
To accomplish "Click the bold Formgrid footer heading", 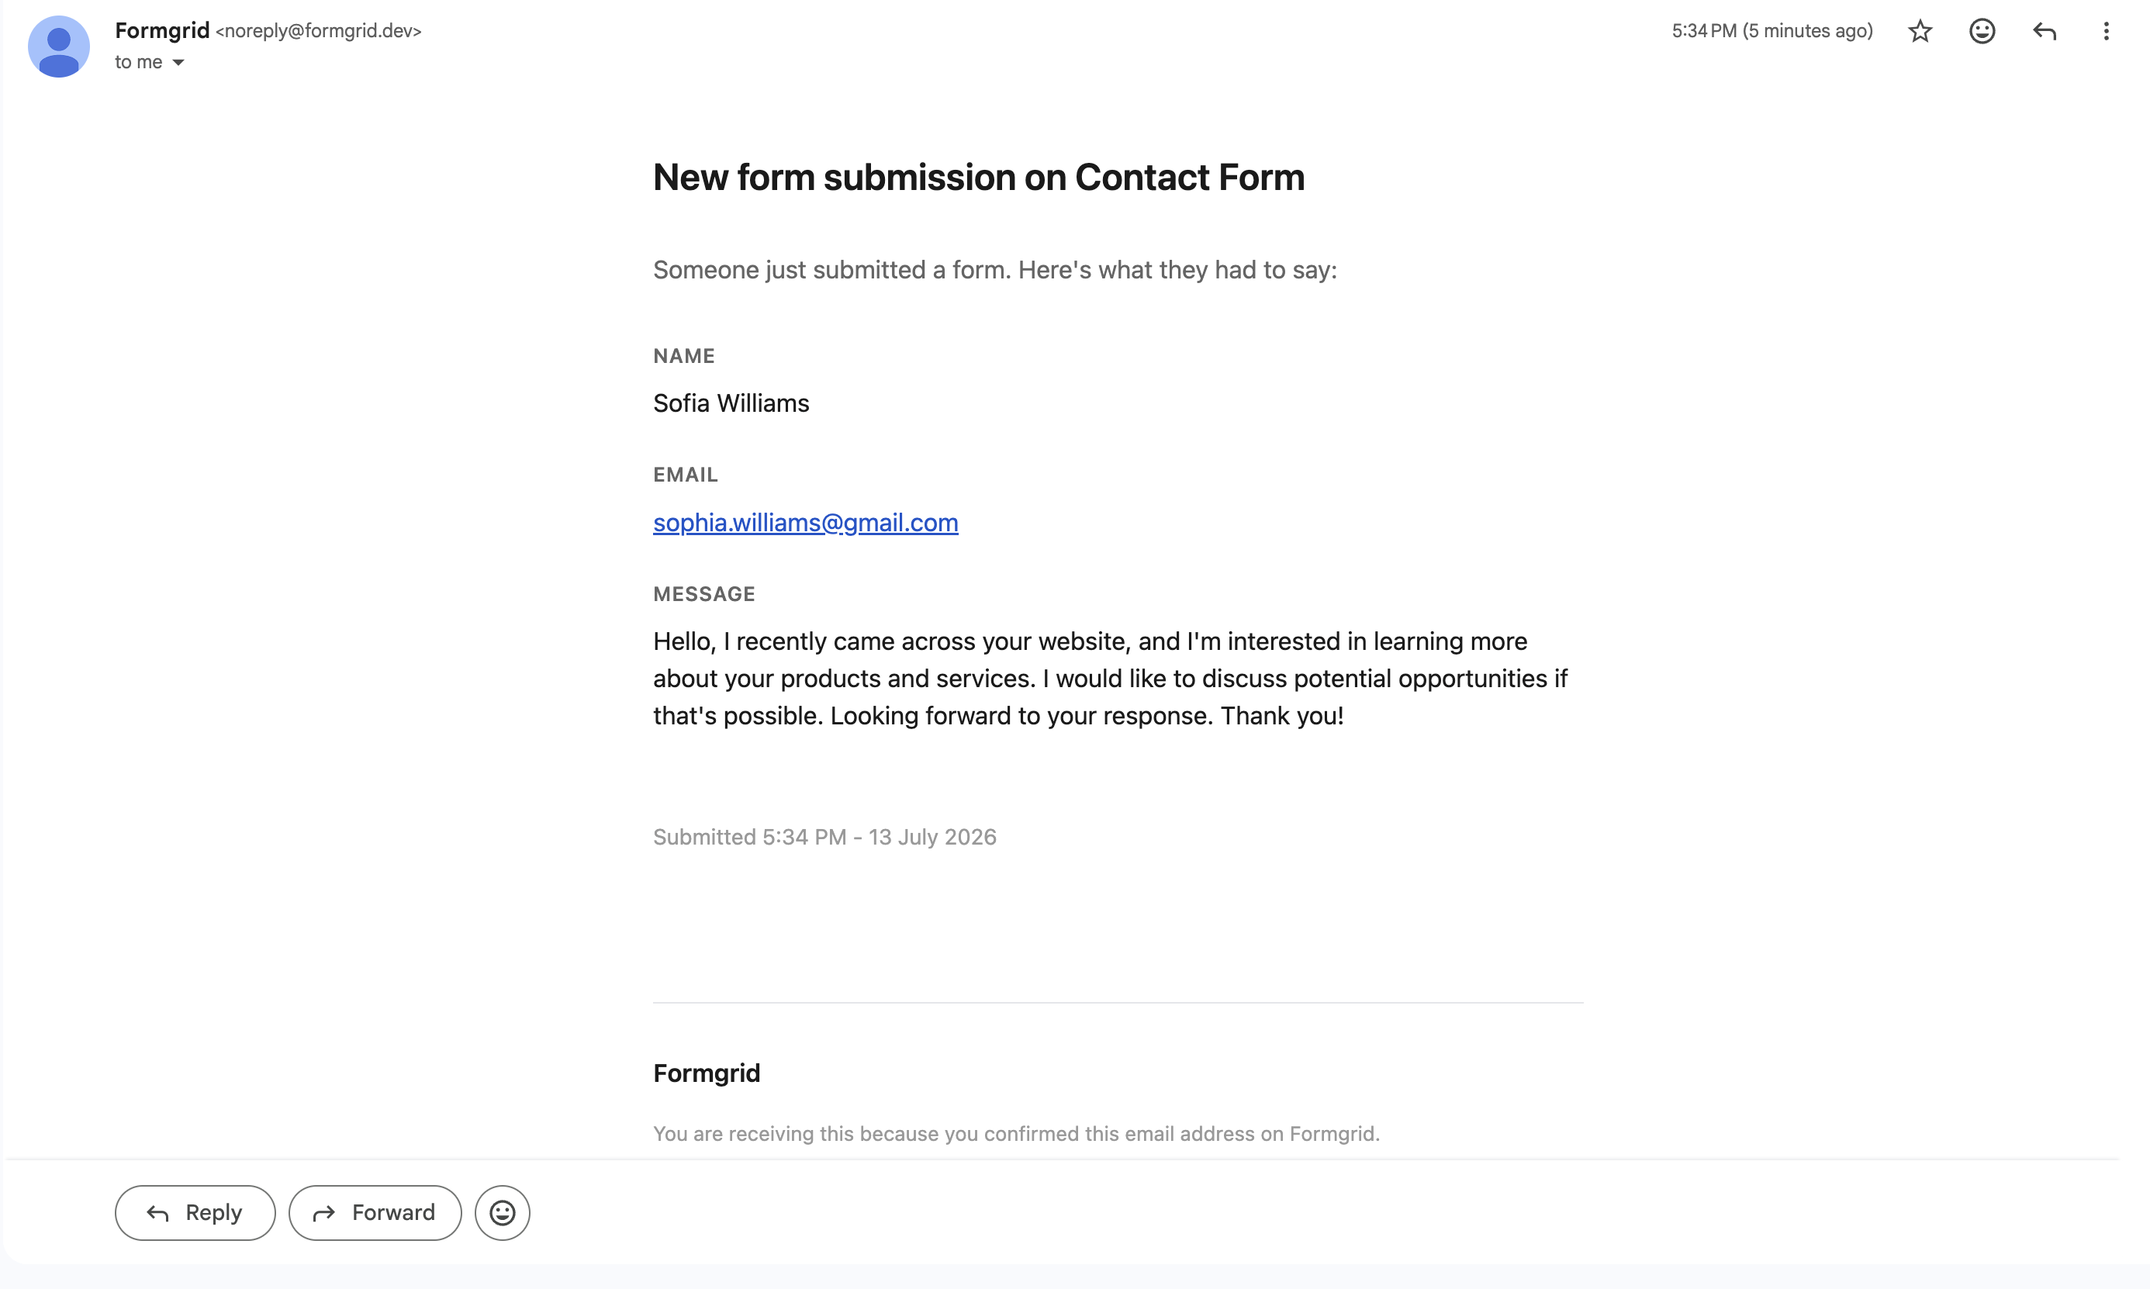I will tap(707, 1073).
